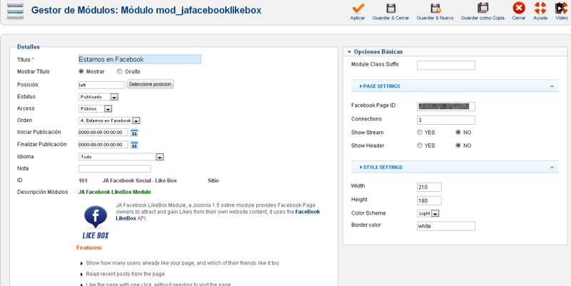
Task: Click PAGE SETTINGS collapse arrow on the right
Action: 552,86
